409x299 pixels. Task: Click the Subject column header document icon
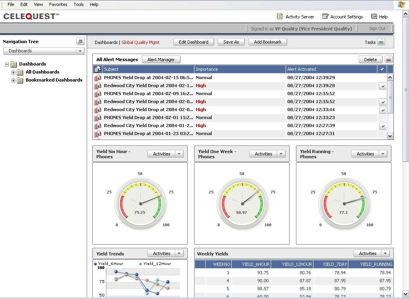98,69
